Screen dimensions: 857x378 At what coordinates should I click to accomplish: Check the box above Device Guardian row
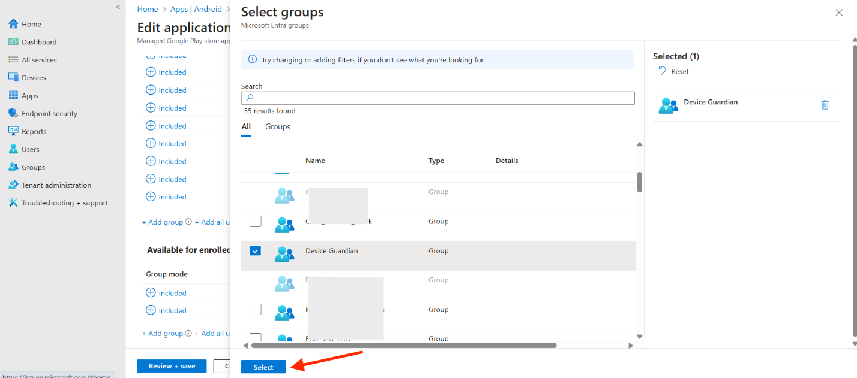point(256,222)
